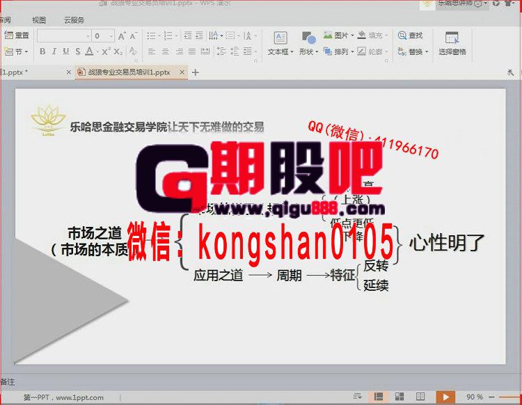Open the character spacing icon
This screenshot has height=405, width=522.
click(247, 35)
